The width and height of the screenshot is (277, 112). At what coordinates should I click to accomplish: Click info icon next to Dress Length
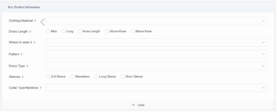click(x=30, y=32)
